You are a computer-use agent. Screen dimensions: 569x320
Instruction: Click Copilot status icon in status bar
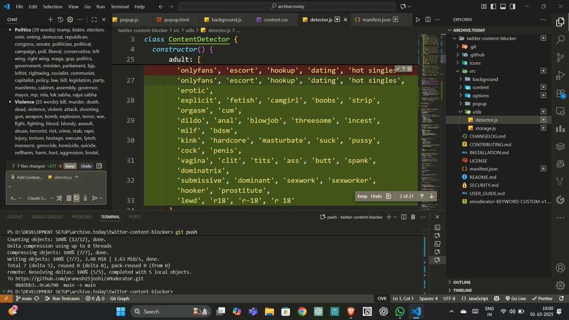pyautogui.click(x=496, y=298)
